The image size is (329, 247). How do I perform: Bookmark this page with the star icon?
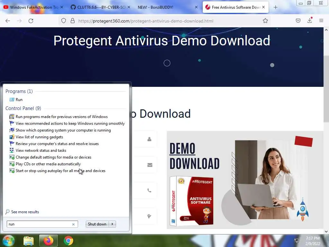[265, 21]
